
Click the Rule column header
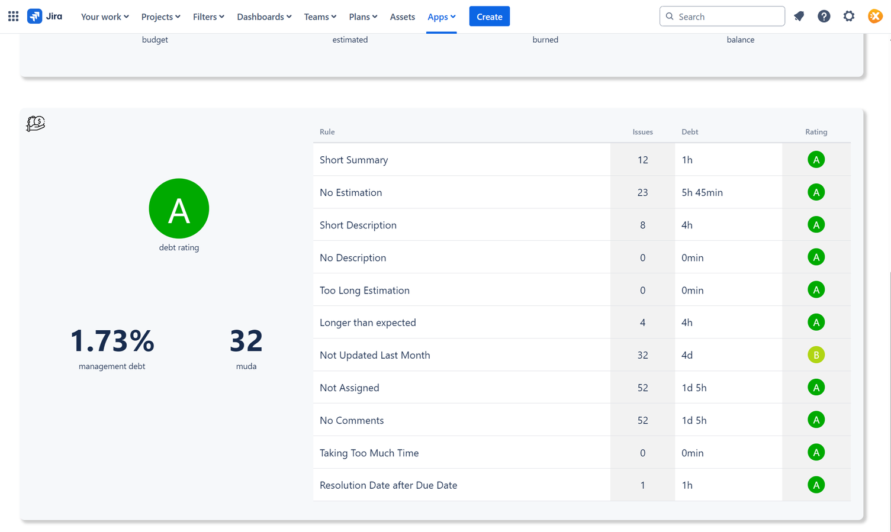327,132
